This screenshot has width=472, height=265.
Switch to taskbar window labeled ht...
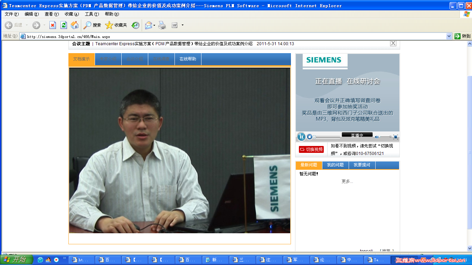[x=82, y=260]
